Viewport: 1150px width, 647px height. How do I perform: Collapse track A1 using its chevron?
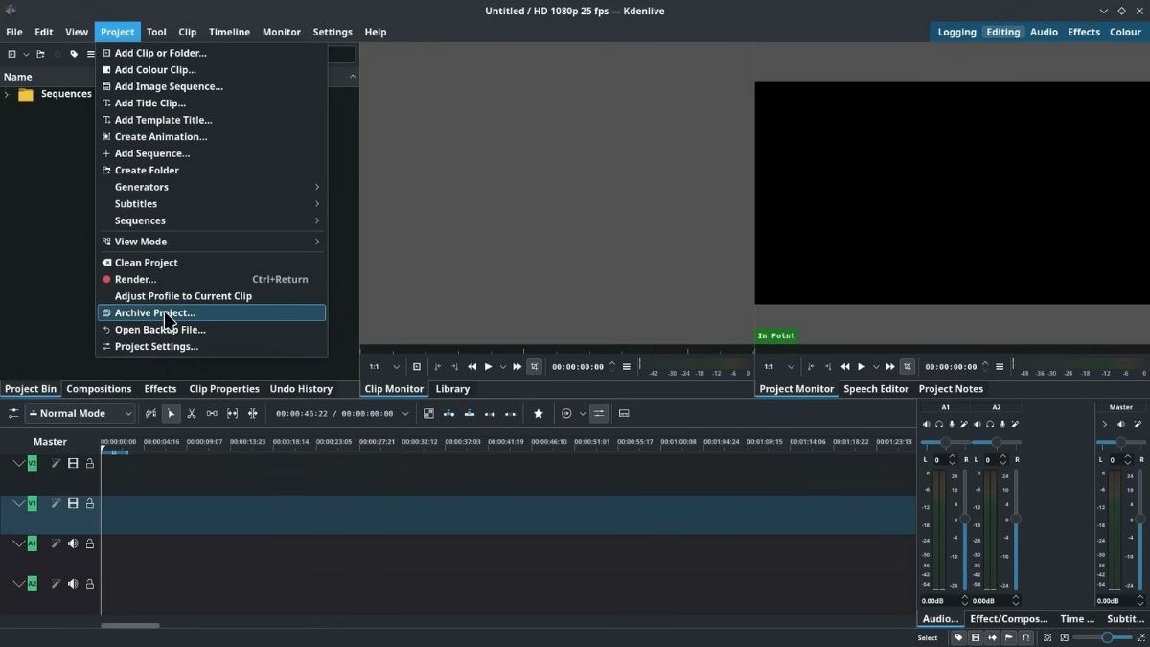pos(18,543)
